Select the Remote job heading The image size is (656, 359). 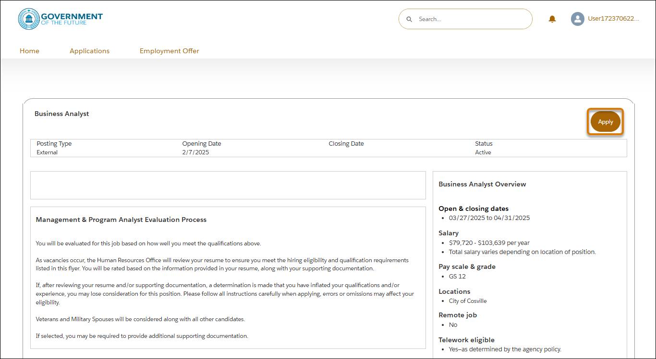tap(458, 315)
